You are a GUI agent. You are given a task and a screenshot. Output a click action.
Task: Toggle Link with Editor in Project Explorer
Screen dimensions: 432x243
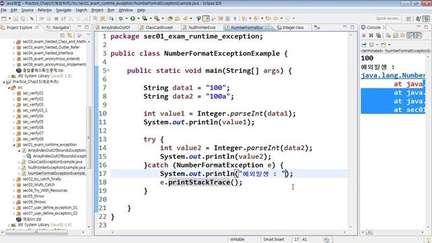(x=70, y=36)
